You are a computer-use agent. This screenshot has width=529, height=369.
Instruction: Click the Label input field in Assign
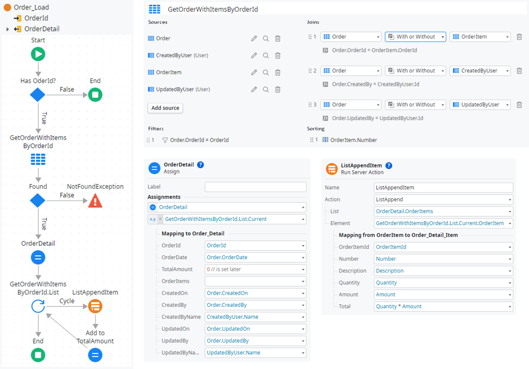(x=255, y=187)
